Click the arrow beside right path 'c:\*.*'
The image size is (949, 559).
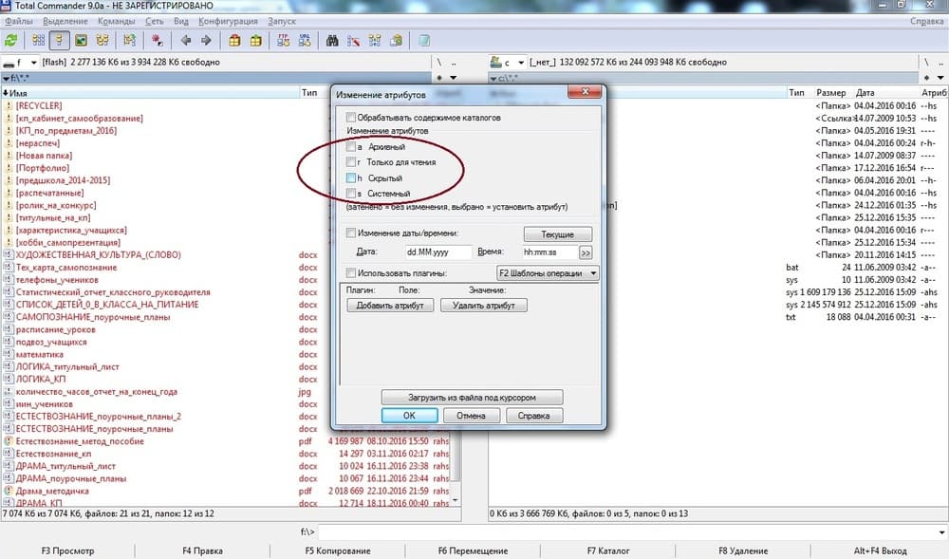tap(493, 78)
